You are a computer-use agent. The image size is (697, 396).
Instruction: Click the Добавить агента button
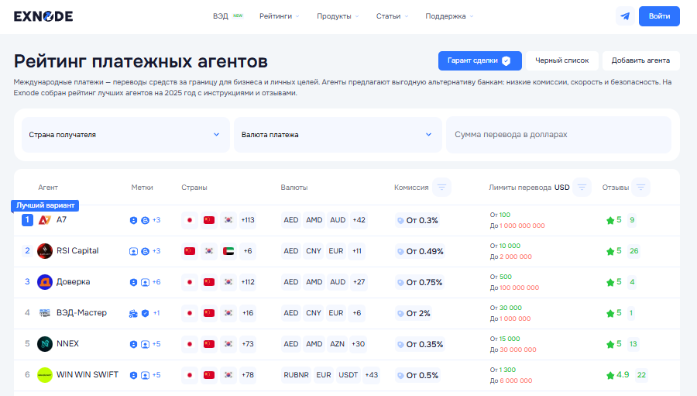tap(640, 60)
